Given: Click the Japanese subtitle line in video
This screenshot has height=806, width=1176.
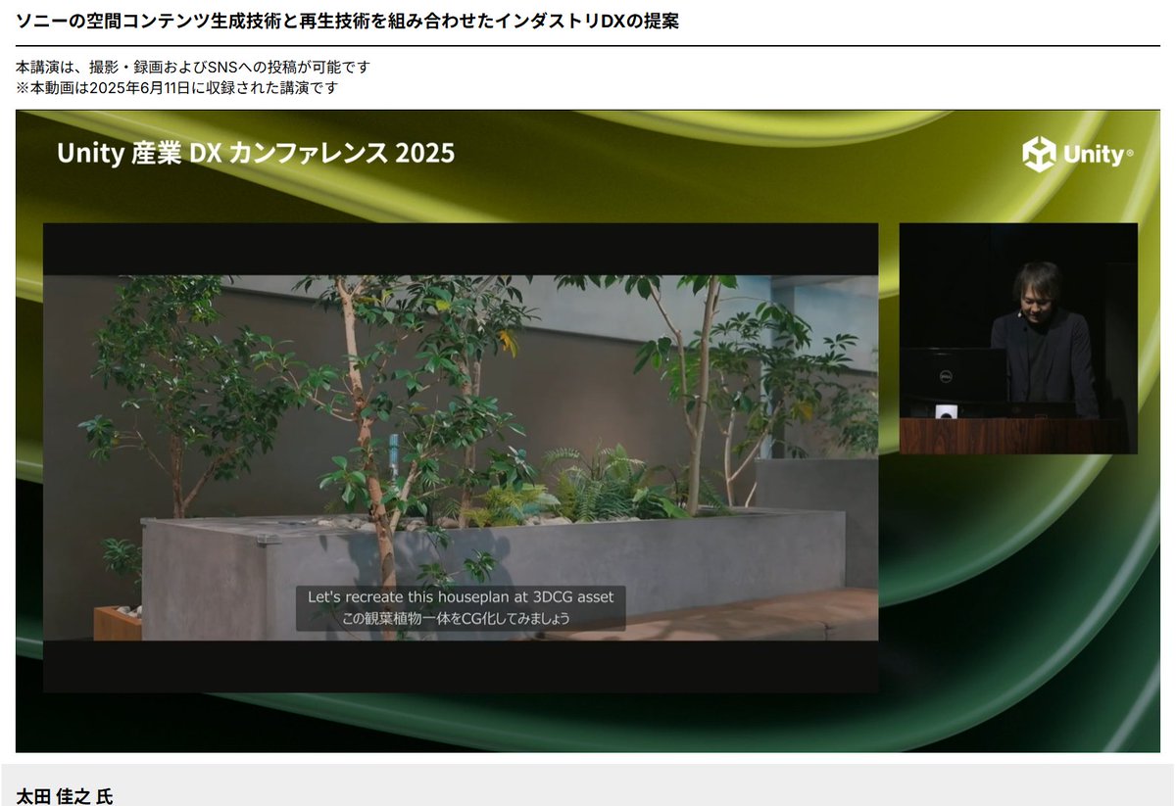Looking at the screenshot, I should (x=461, y=617).
